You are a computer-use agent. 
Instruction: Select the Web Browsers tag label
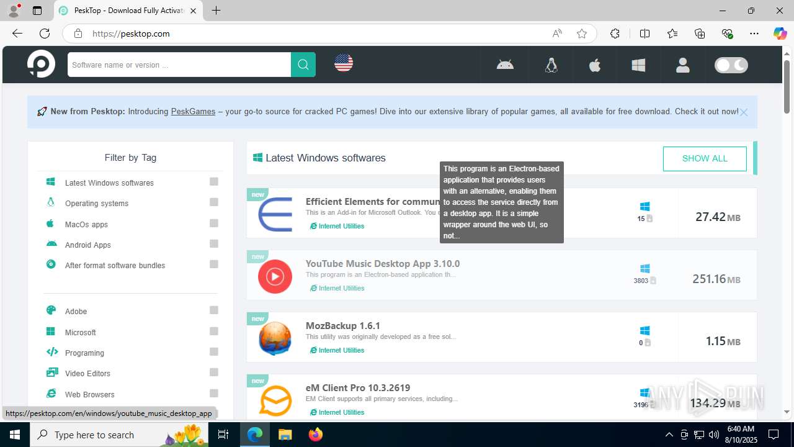90,394
